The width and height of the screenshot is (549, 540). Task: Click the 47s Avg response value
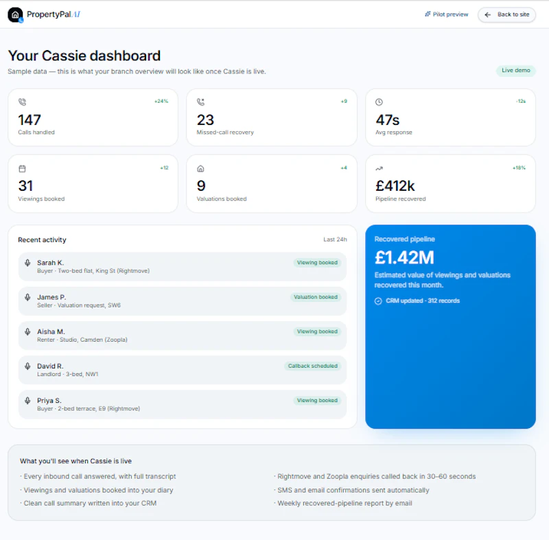click(388, 120)
